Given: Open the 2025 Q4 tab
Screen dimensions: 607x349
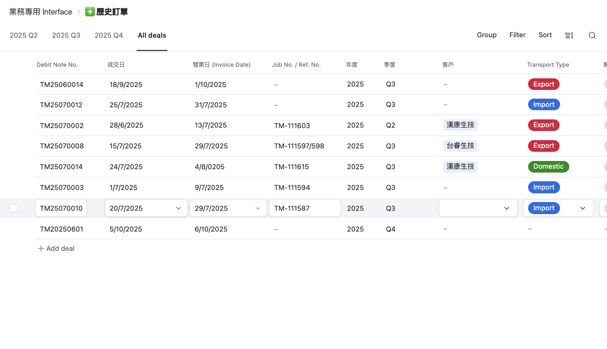Looking at the screenshot, I should (109, 35).
